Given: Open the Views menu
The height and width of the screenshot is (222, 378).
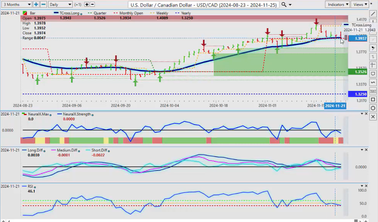Looking at the screenshot, I should pyautogui.click(x=360, y=4).
